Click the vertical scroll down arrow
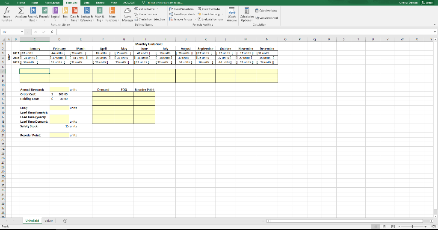The image size is (438, 230). (435, 216)
